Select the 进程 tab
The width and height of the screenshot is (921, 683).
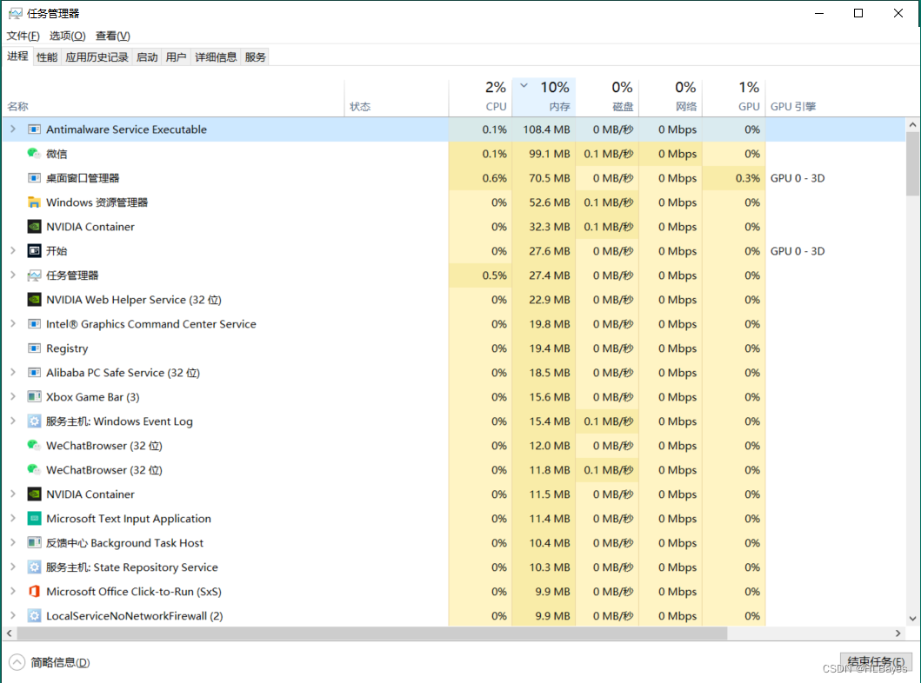(17, 56)
